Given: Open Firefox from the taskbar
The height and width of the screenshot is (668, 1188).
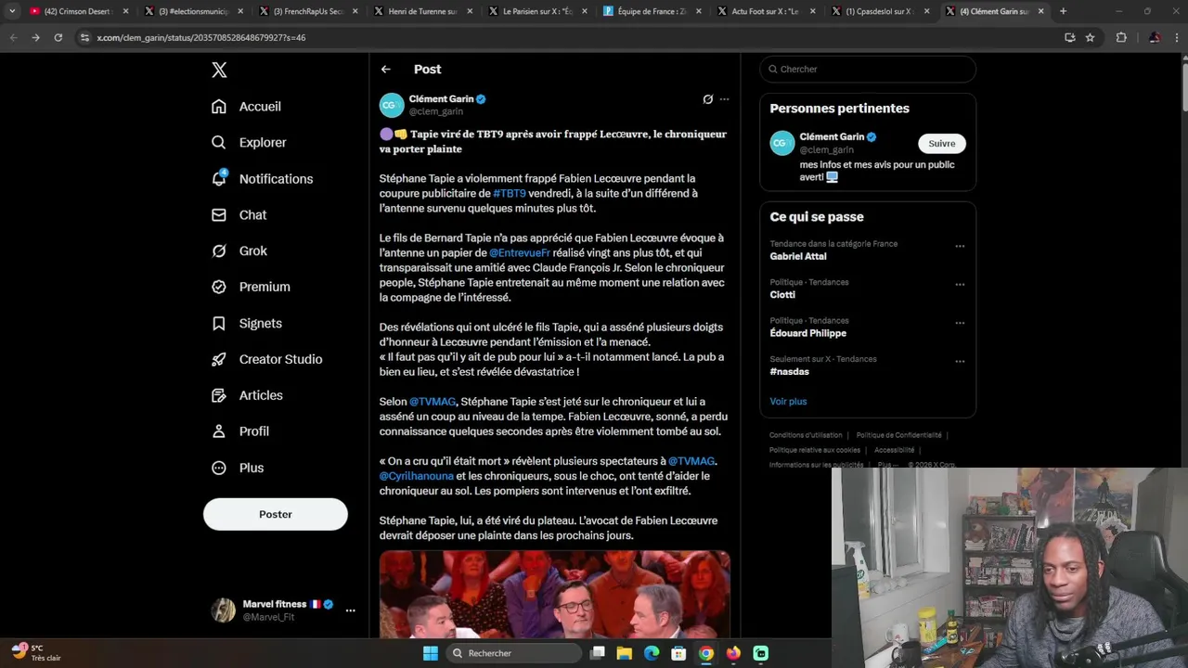Looking at the screenshot, I should tap(733, 653).
